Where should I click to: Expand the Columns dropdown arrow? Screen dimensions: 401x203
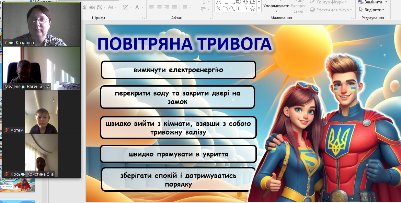[190, 8]
